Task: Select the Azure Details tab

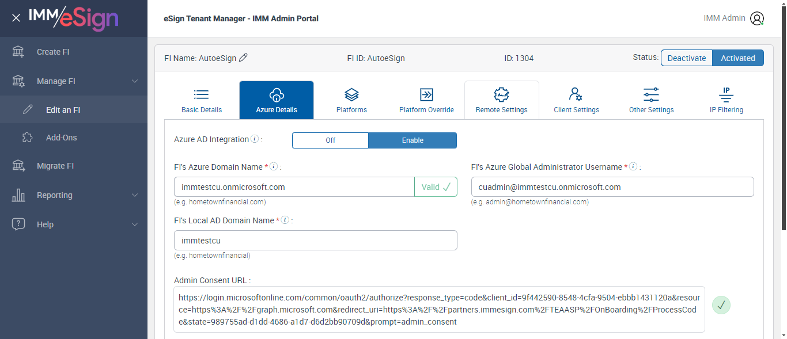Action: click(277, 100)
